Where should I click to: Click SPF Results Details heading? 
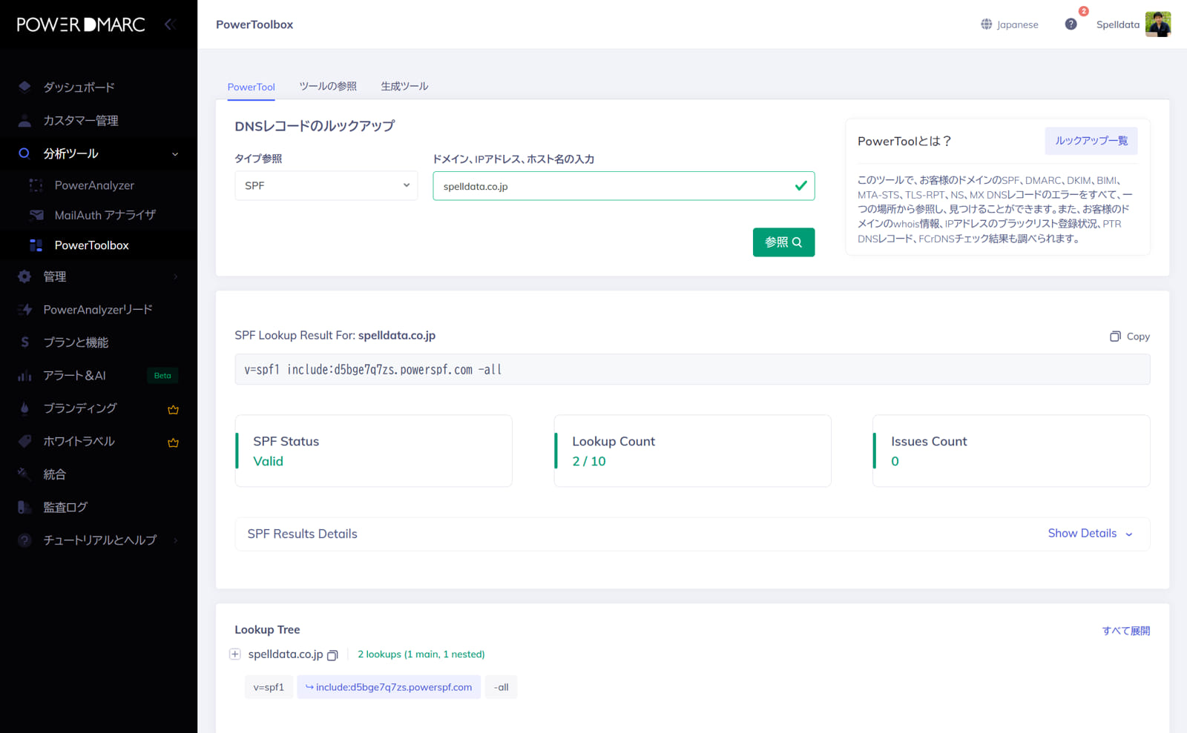coord(302,534)
